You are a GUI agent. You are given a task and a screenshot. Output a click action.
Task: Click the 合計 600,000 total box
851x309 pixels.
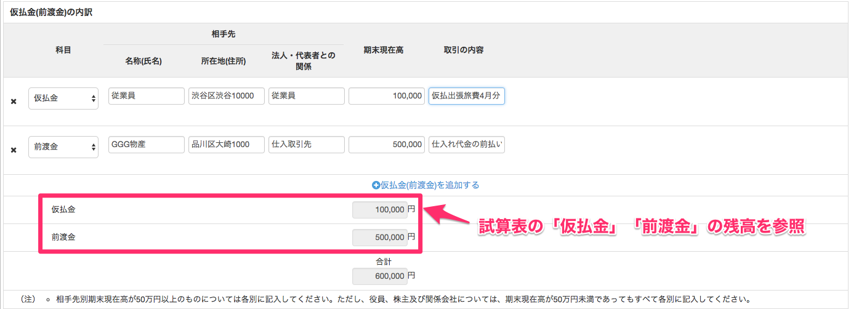pos(379,276)
